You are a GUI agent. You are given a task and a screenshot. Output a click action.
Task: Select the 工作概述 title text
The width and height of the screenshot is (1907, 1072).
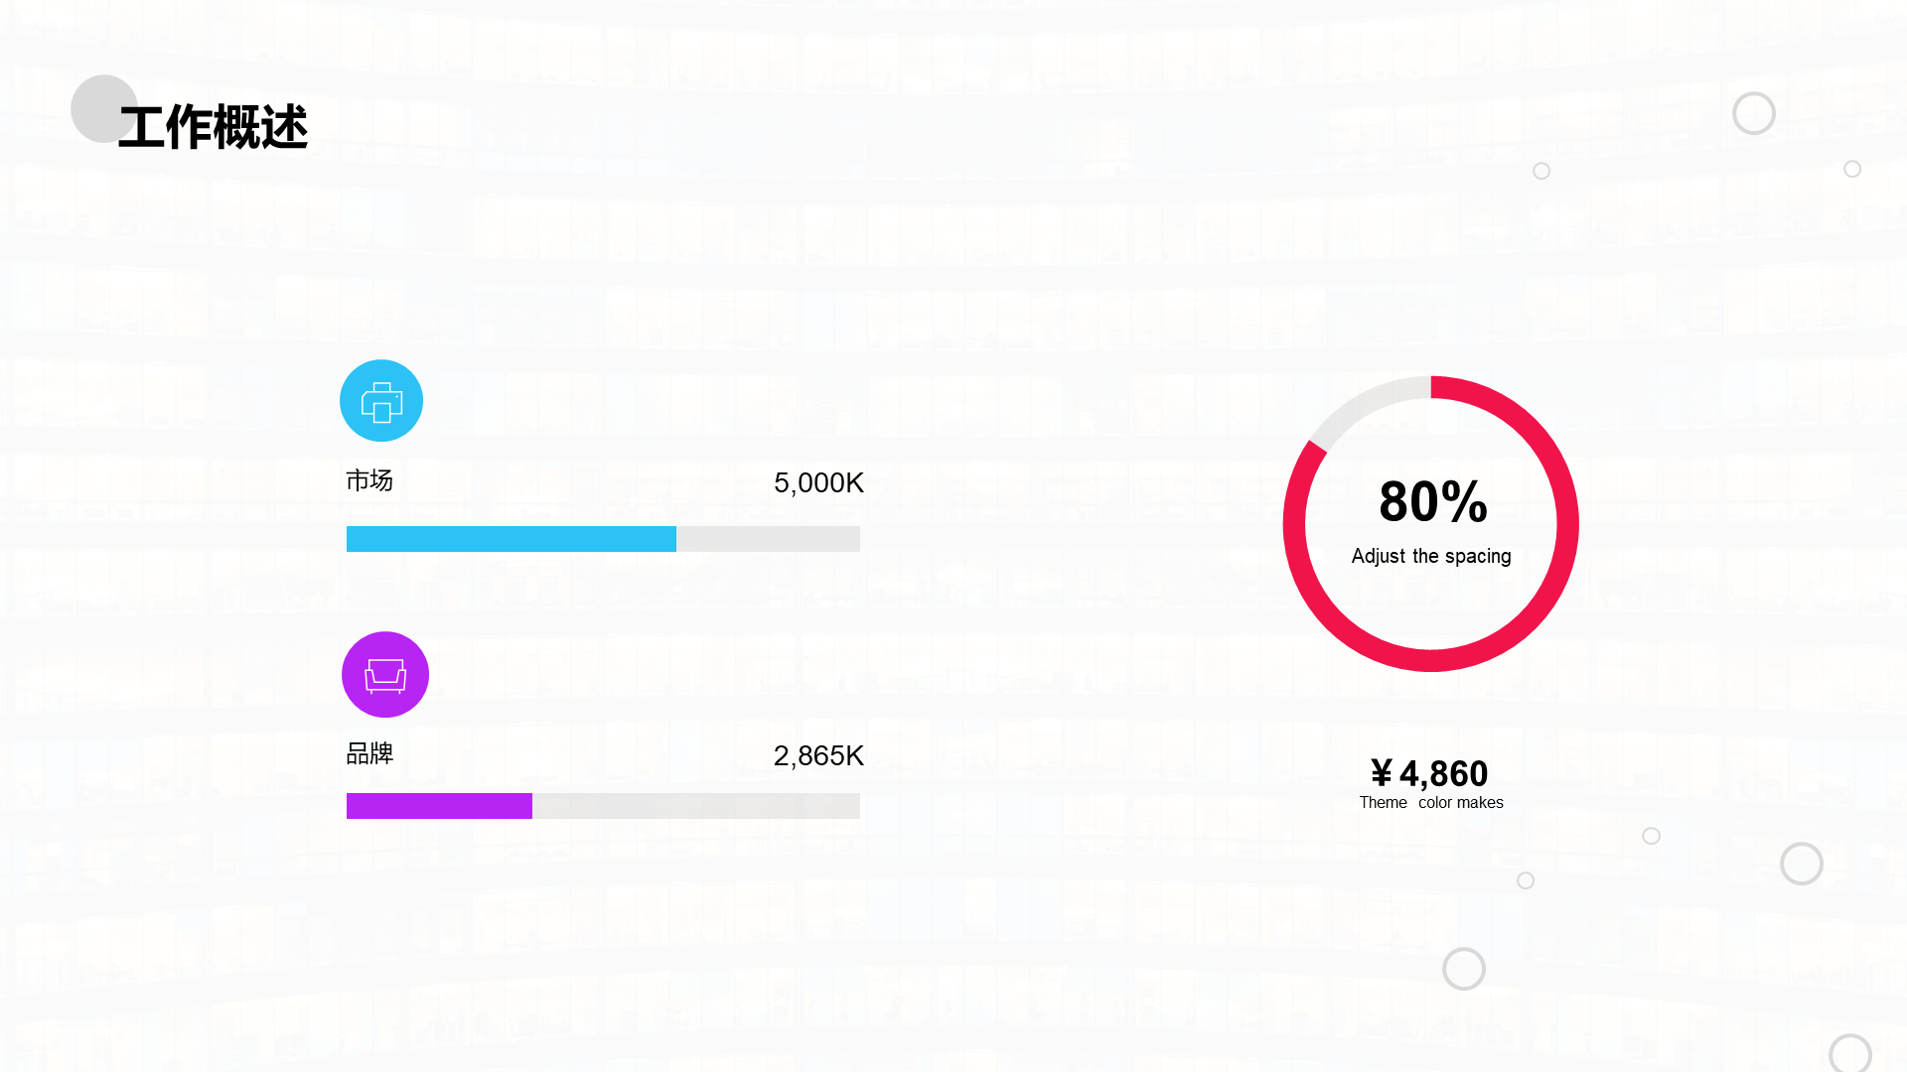[213, 128]
